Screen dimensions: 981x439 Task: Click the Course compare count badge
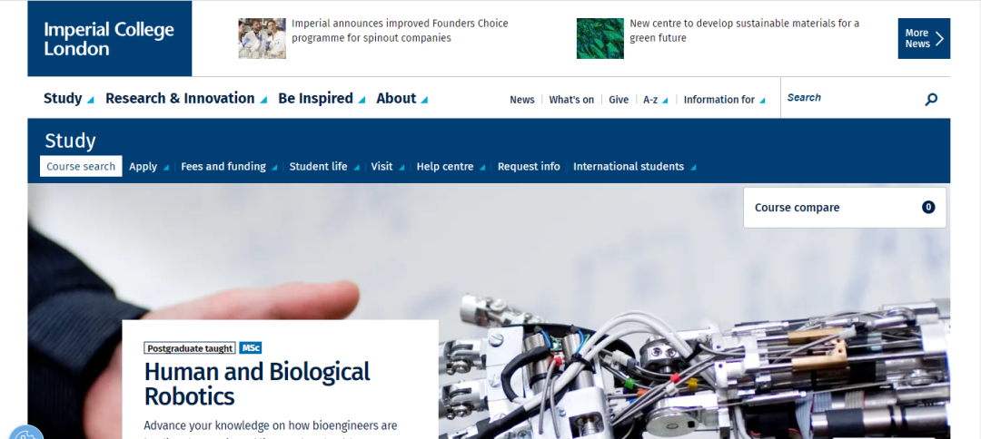pos(928,208)
